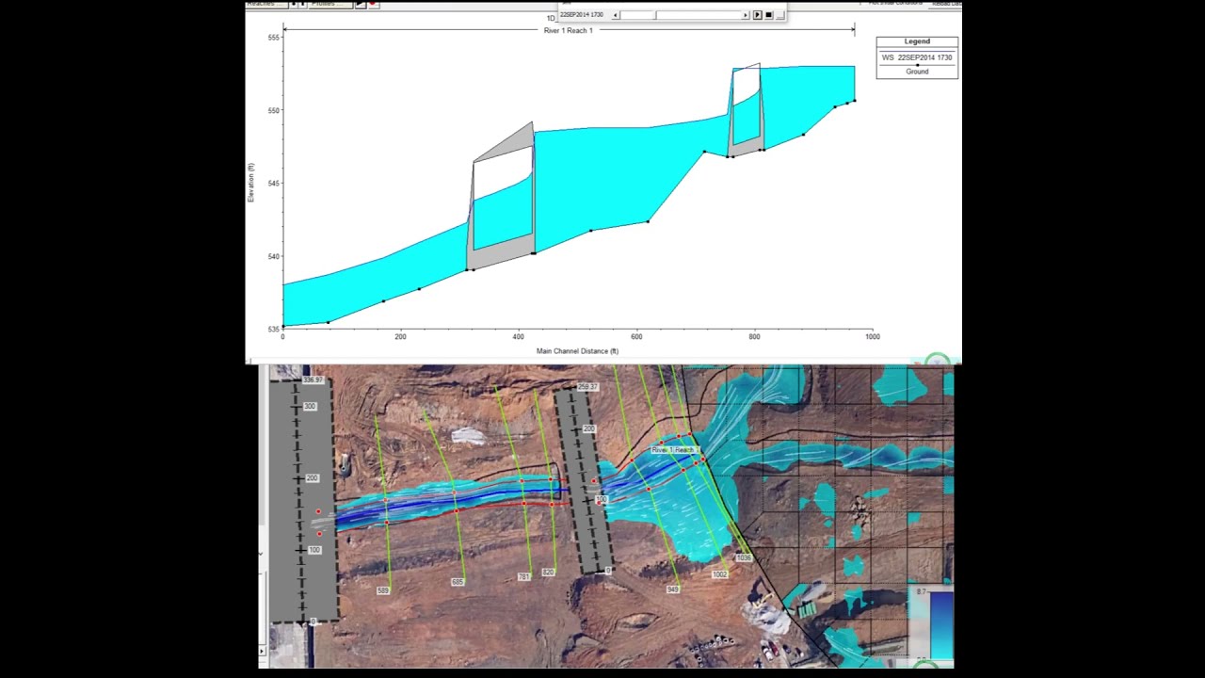Click the River 1 Reach label on the map
This screenshot has height=678, width=1205.
pos(673,450)
